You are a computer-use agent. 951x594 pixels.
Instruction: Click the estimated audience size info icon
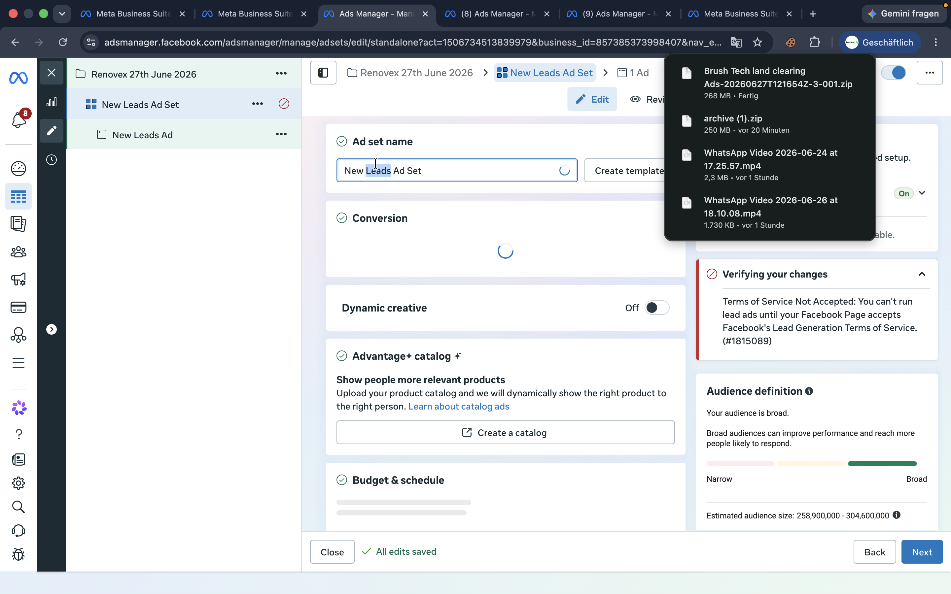pos(897,515)
